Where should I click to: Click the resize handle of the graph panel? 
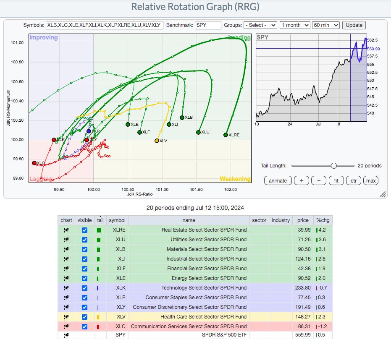(x=383, y=194)
